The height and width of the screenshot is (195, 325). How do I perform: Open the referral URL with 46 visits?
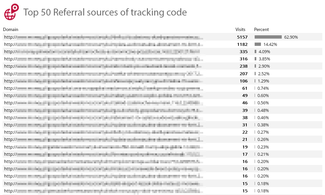click(102, 103)
